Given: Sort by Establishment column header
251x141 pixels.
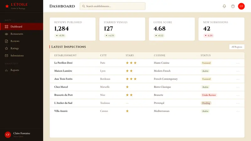Looking at the screenshot, I should point(66,55).
